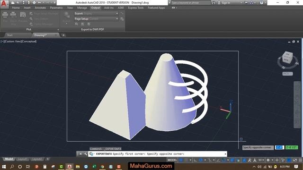Close the command line with X
303x170 pixels.
(x=80, y=154)
